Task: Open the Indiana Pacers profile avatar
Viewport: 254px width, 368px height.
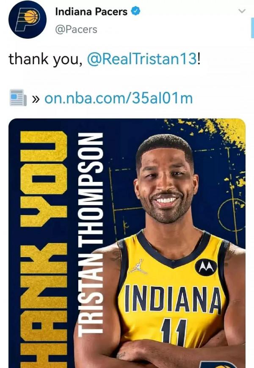Action: coord(28,19)
